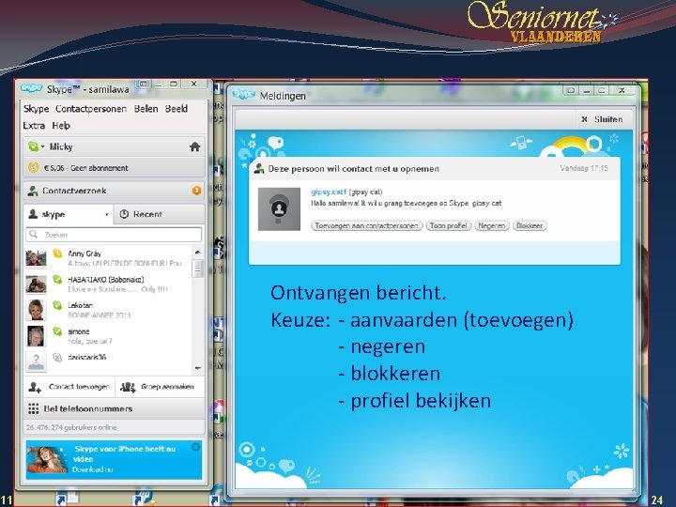
Task: Open the Skype menu in main window
Action: coord(37,109)
